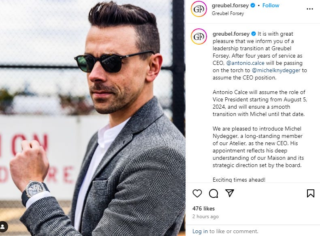Image resolution: width=320 pixels, height=236 pixels.
Task: Click the verified badge in caption
Action: (x=254, y=34)
